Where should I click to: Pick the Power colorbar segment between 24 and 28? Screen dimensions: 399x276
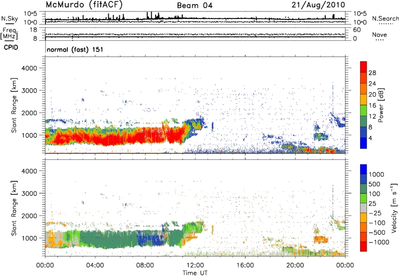pos(364,78)
